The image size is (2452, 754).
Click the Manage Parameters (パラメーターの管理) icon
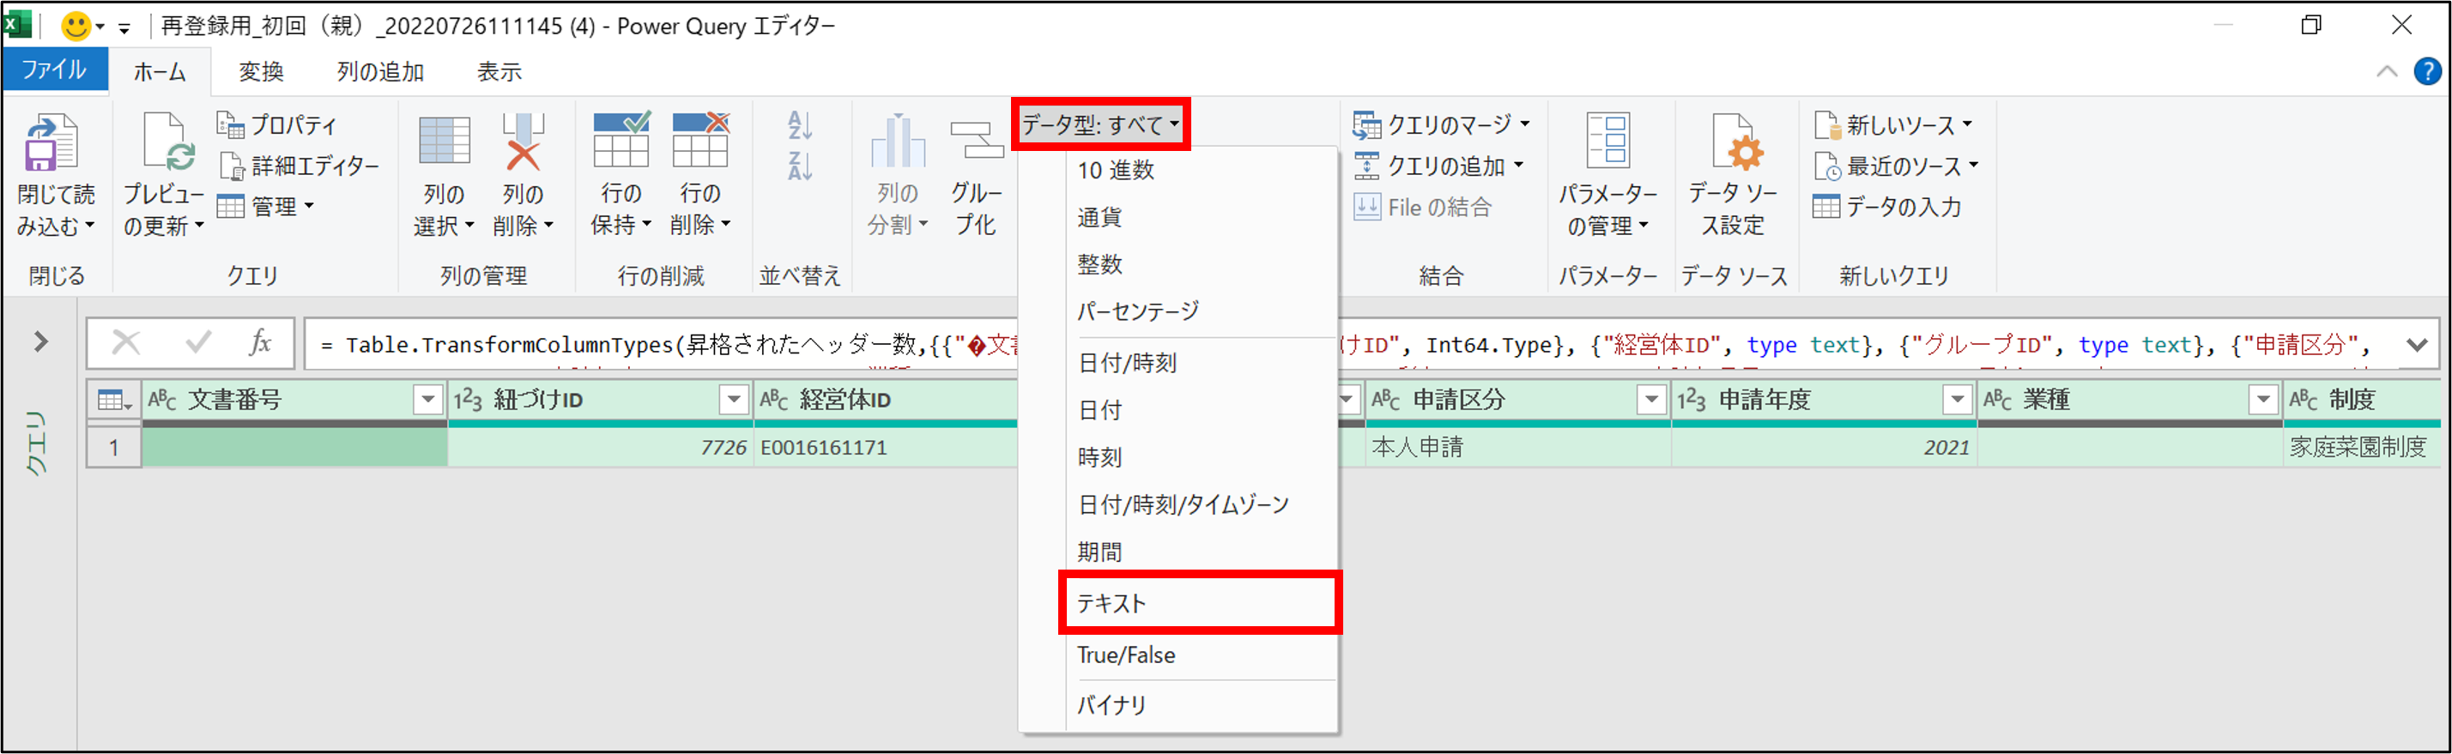point(1607,142)
